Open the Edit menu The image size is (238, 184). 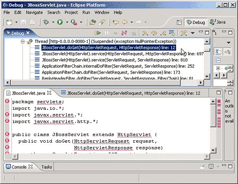[x=18, y=12]
